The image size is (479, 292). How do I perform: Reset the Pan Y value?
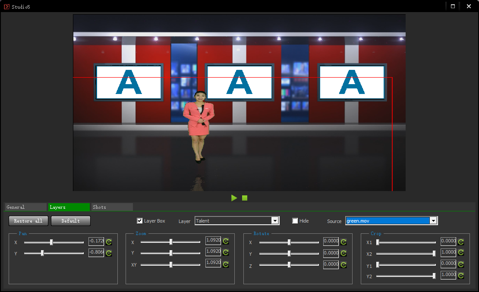click(x=109, y=253)
